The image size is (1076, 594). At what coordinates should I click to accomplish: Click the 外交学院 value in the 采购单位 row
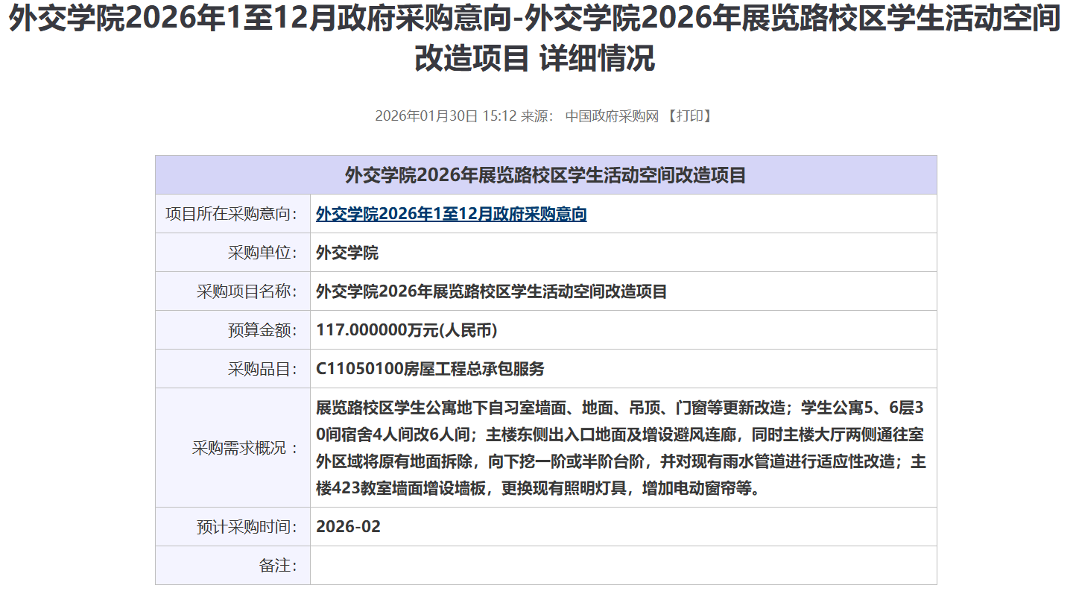[347, 253]
